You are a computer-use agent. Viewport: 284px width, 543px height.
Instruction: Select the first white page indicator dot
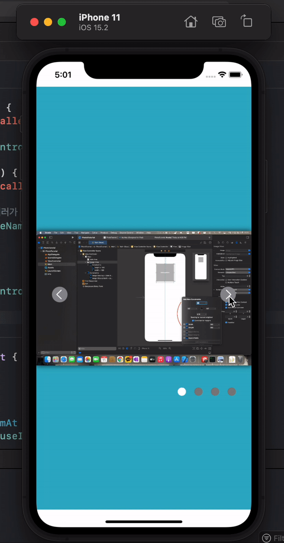click(182, 392)
